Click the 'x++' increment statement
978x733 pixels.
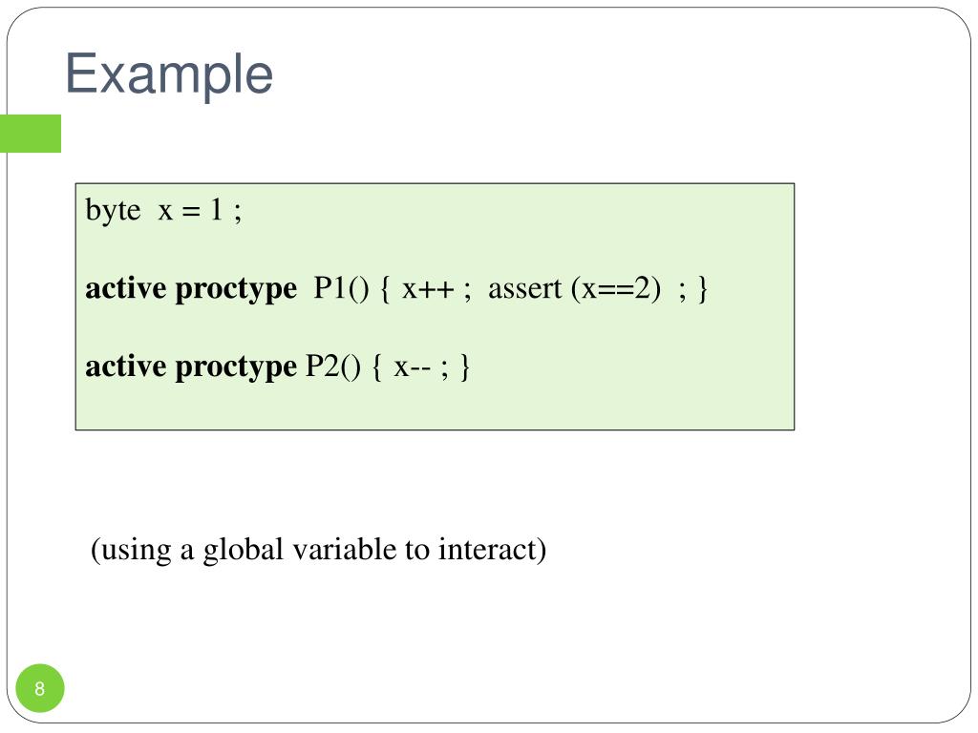click(x=428, y=290)
